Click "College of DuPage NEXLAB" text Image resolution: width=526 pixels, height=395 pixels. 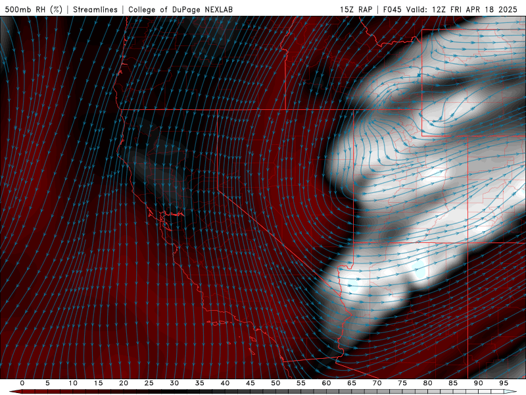pyautogui.click(x=180, y=9)
